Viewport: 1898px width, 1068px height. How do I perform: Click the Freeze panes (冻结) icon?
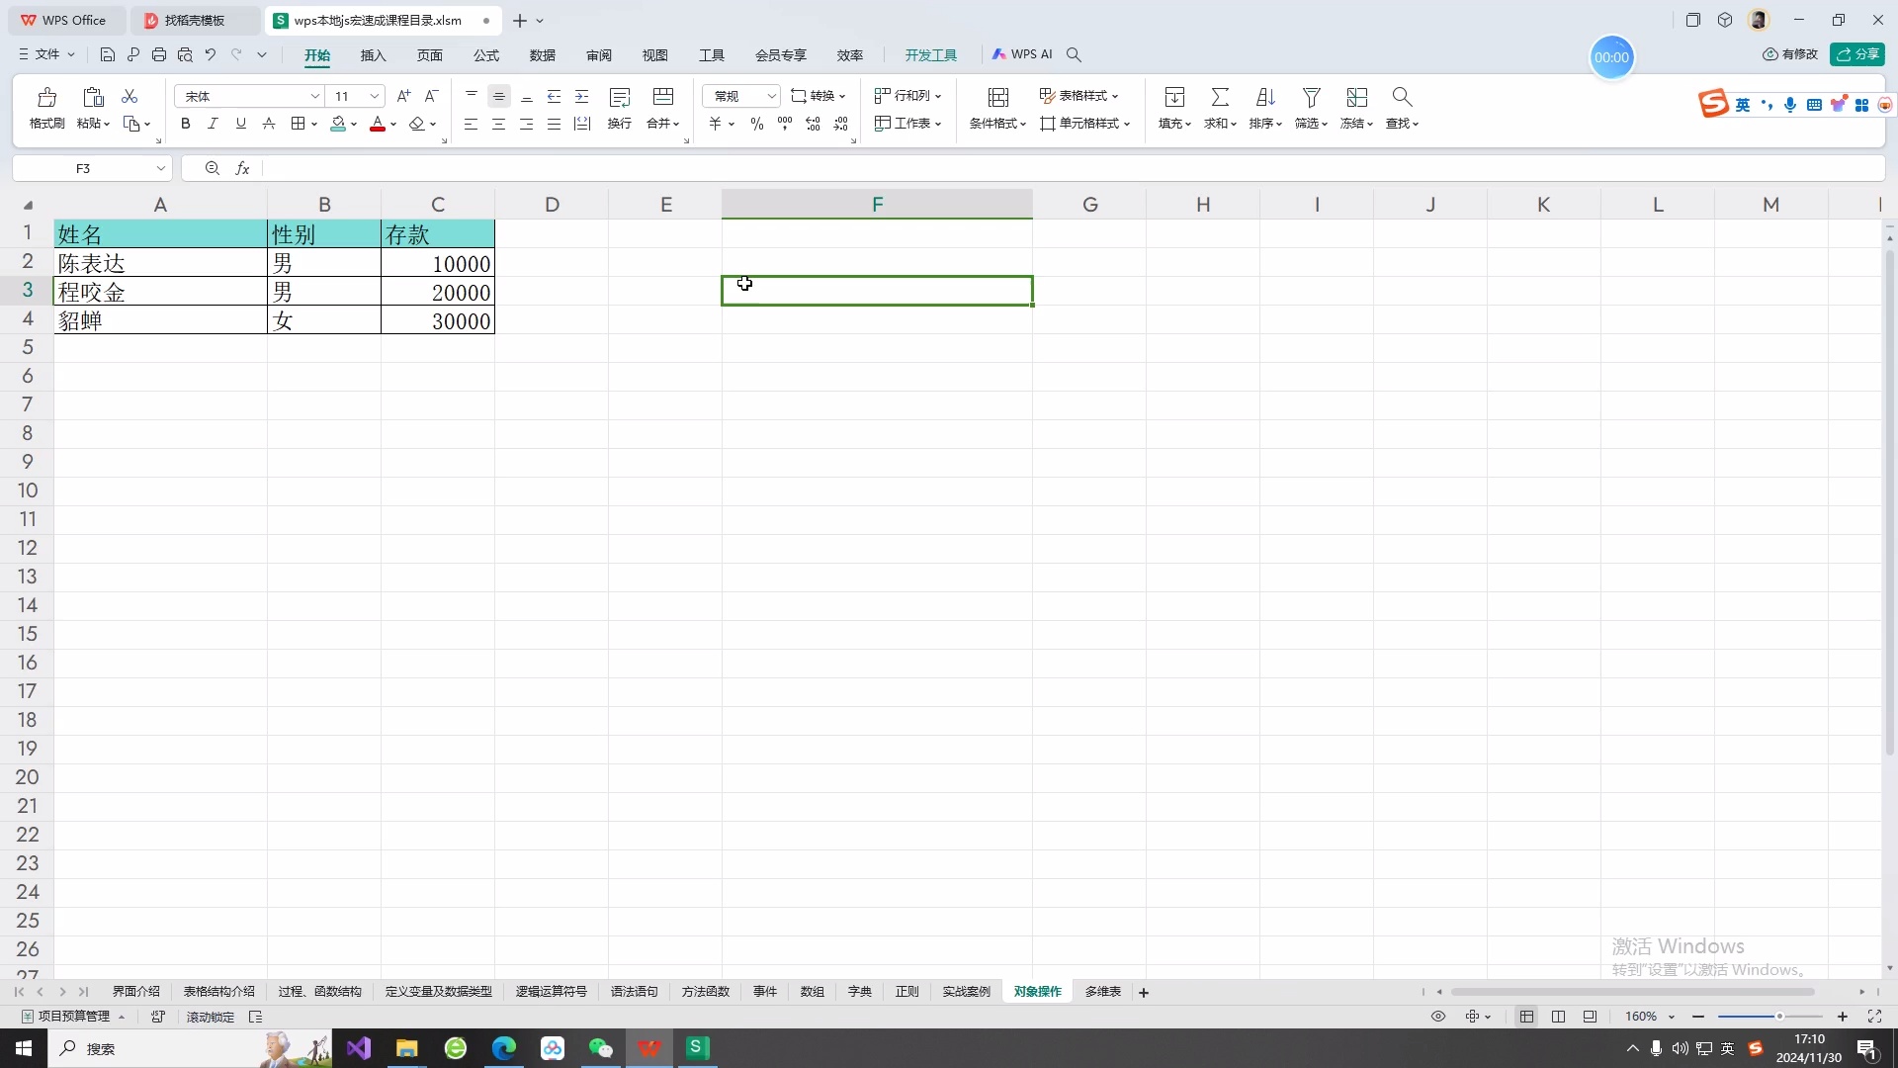[x=1356, y=97]
